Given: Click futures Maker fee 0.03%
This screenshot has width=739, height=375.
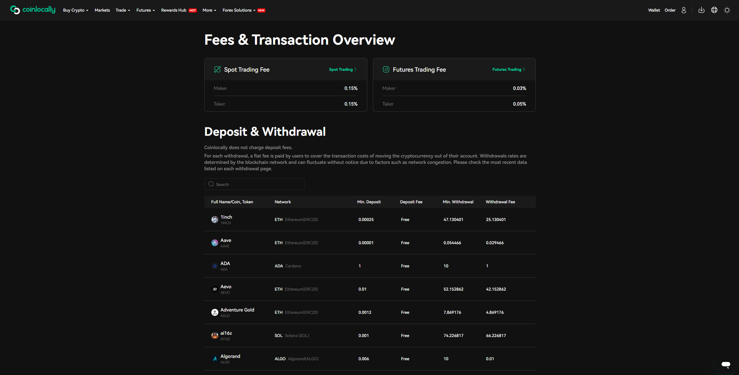Looking at the screenshot, I should (x=520, y=88).
